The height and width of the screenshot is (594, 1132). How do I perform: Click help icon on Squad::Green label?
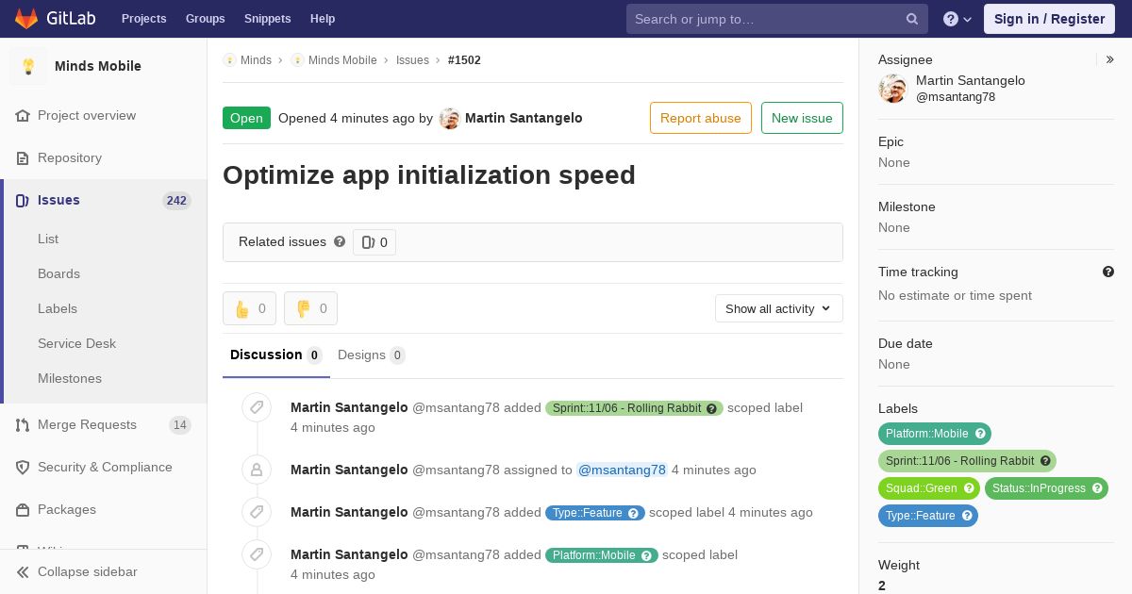[x=969, y=488]
